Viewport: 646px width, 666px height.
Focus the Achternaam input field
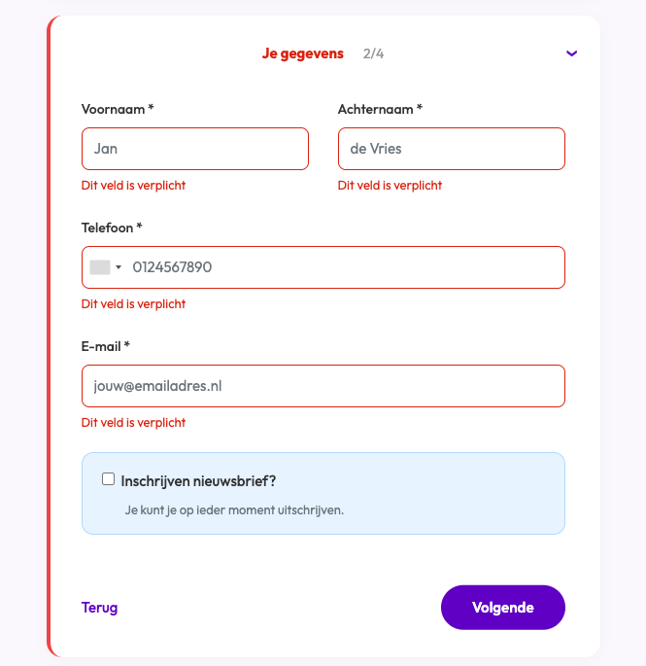[x=452, y=149]
